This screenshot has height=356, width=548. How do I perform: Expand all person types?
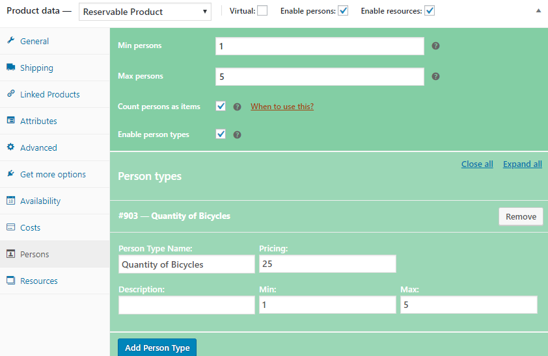tap(522, 164)
